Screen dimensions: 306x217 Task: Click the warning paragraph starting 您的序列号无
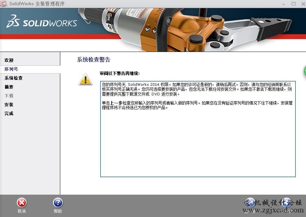197,89
